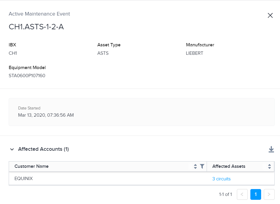Click the CH1.ASTS-1-2-A title
280x204 pixels.
point(36,27)
